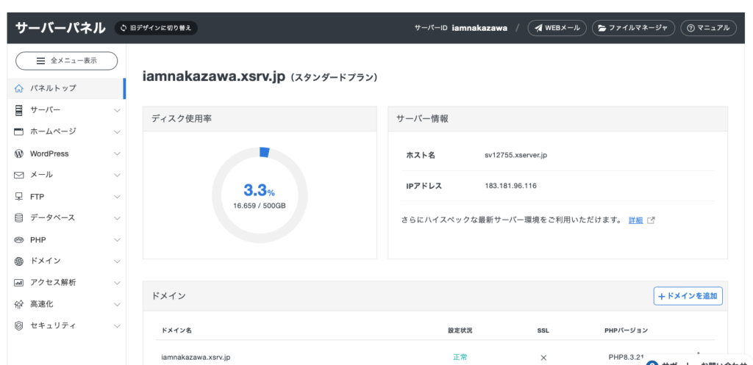Click the database cylinder icon beside データベース
The height and width of the screenshot is (365, 753).
pyautogui.click(x=18, y=218)
